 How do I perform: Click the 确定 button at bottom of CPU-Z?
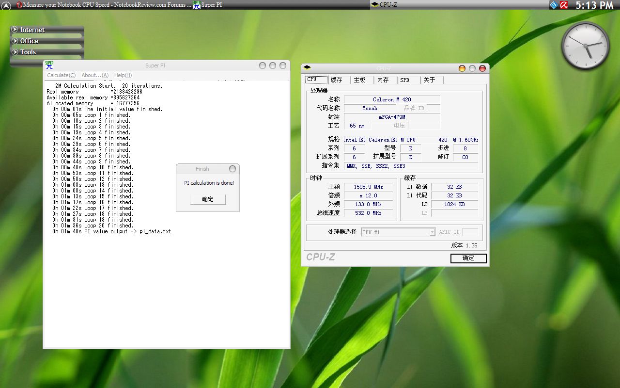(468, 258)
